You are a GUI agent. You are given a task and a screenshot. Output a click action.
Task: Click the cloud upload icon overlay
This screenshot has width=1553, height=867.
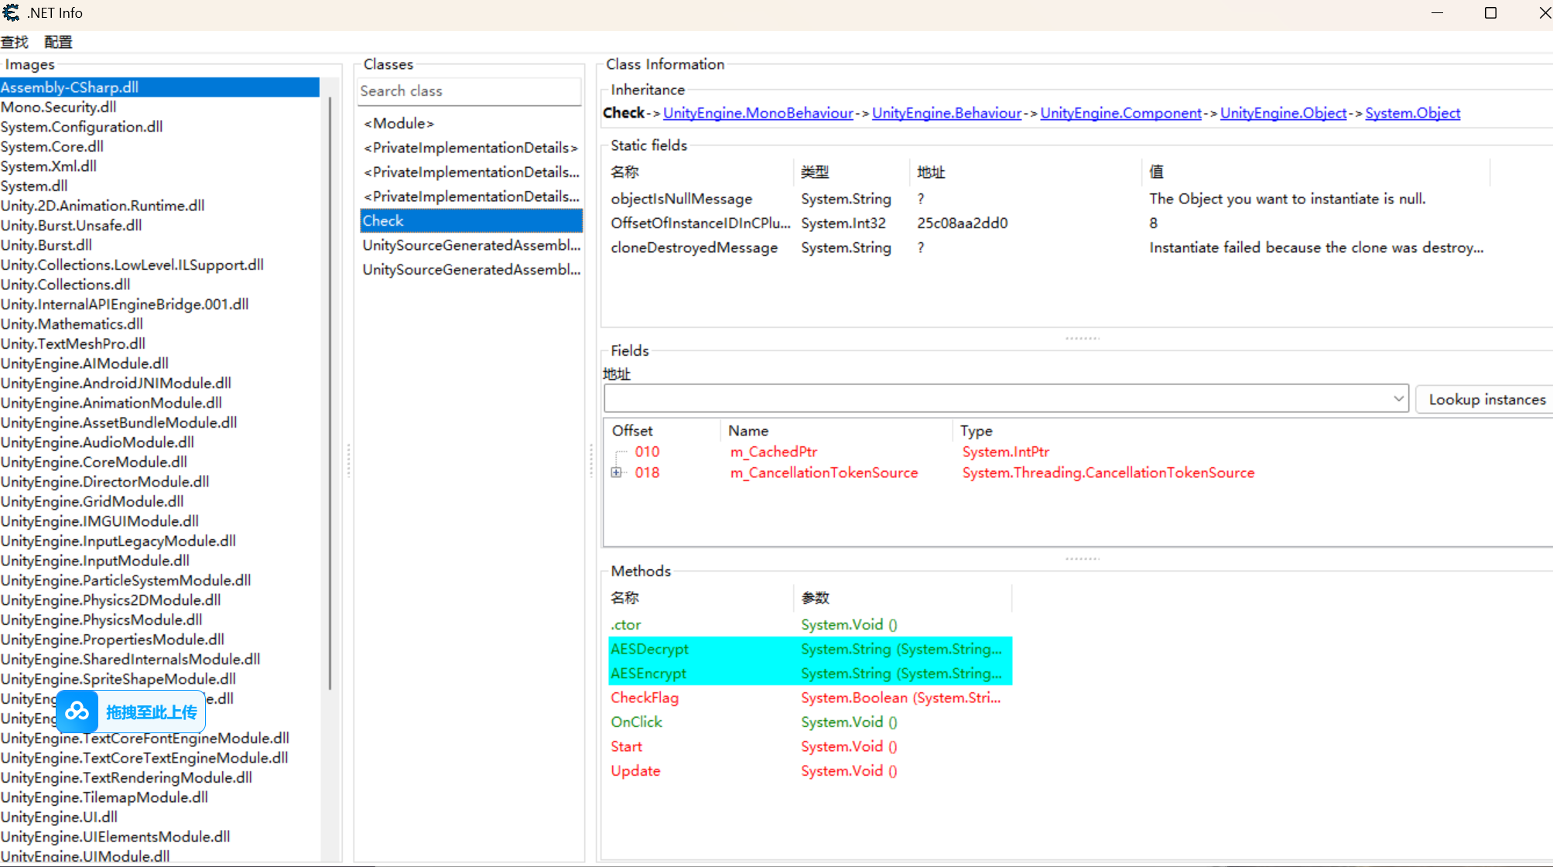(x=77, y=712)
